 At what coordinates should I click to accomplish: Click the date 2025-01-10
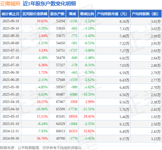(11, 124)
